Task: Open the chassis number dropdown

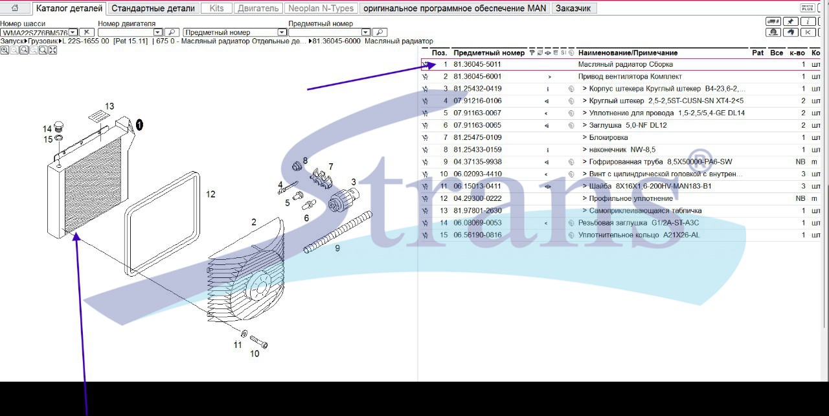Action: point(73,32)
